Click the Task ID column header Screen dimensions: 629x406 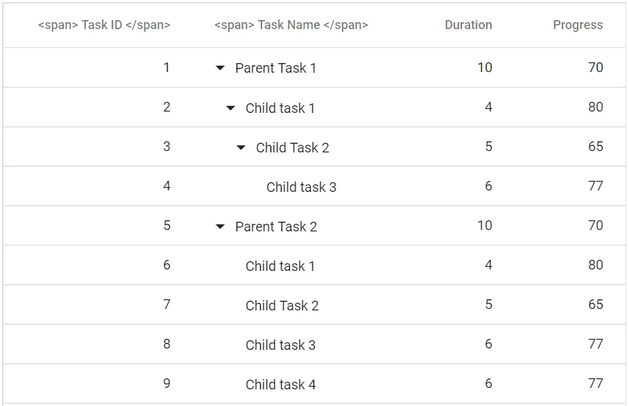(105, 25)
